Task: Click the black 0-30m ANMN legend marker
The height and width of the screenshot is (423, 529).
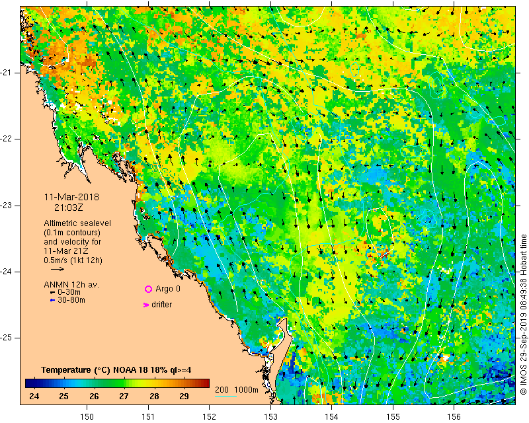Action: 52,292
